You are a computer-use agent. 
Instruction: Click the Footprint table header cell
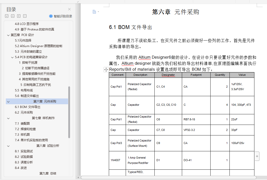[196, 75]
